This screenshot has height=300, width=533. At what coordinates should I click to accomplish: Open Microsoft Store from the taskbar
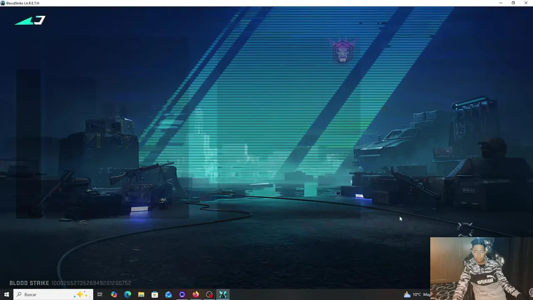[155, 295]
